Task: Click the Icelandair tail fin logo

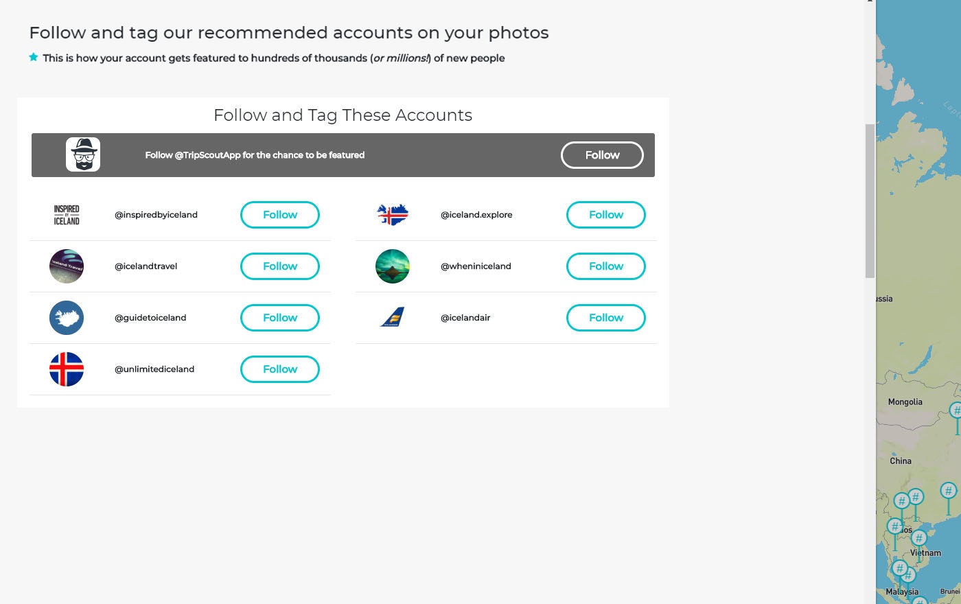Action: [x=392, y=317]
